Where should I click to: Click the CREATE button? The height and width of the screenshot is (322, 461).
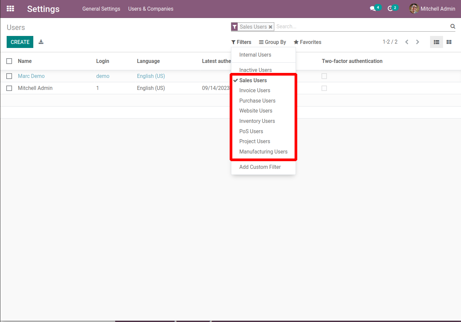20,42
